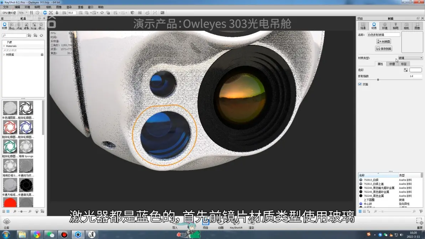Click the focal length field showing 35.0

(72, 13)
